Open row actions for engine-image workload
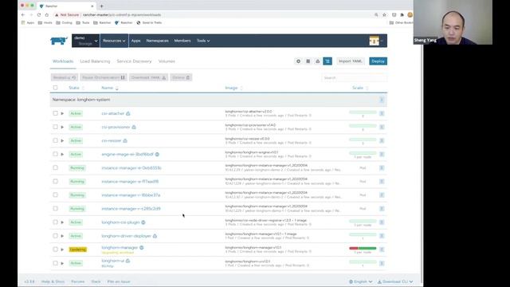This screenshot has width=510, height=287. point(382,154)
